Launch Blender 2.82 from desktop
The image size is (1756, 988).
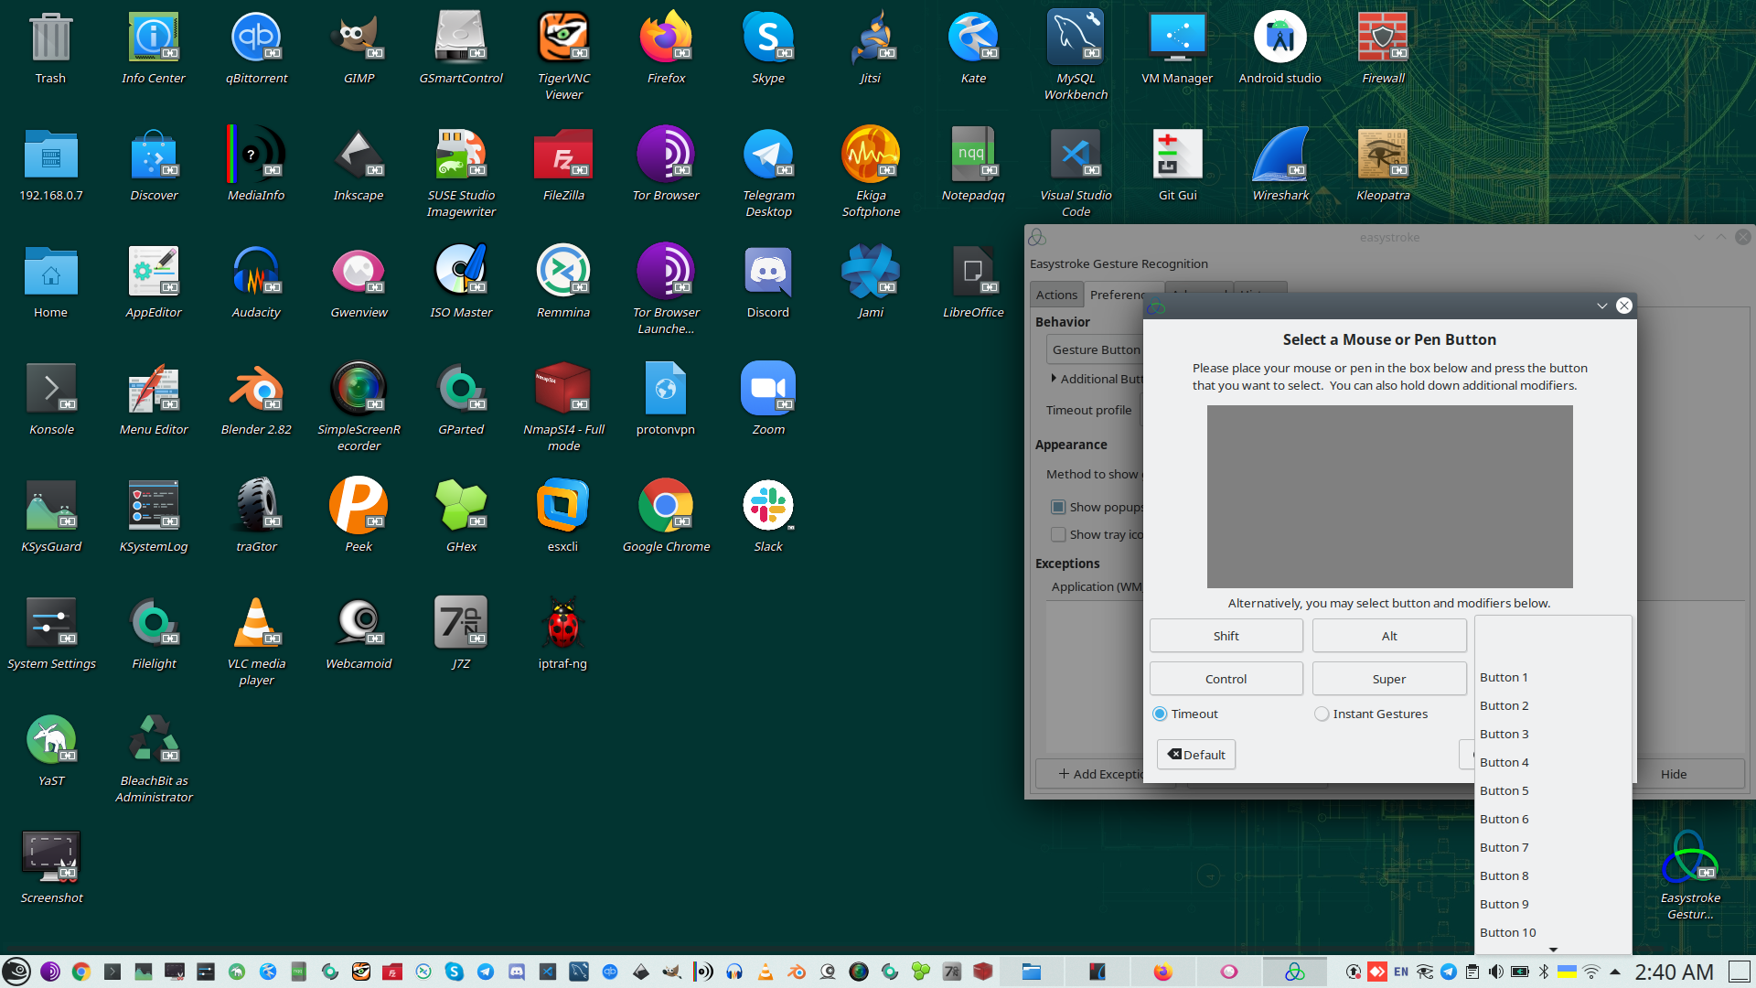click(x=256, y=390)
